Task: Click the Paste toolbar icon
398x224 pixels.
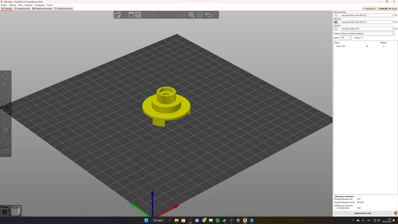Action: tap(153, 15)
